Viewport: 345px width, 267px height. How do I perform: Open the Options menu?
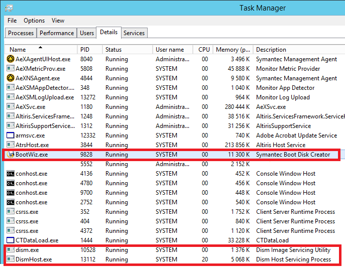[x=34, y=21]
